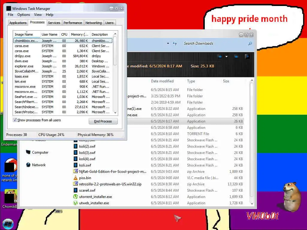Open the view options dropdown arrow
Viewport: 307px width, 230px height.
click(x=227, y=57)
